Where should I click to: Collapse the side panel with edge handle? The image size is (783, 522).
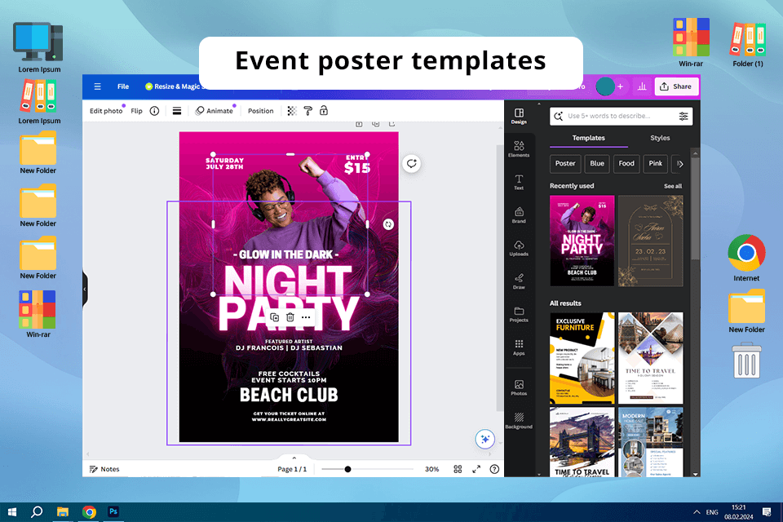pyautogui.click(x=85, y=290)
